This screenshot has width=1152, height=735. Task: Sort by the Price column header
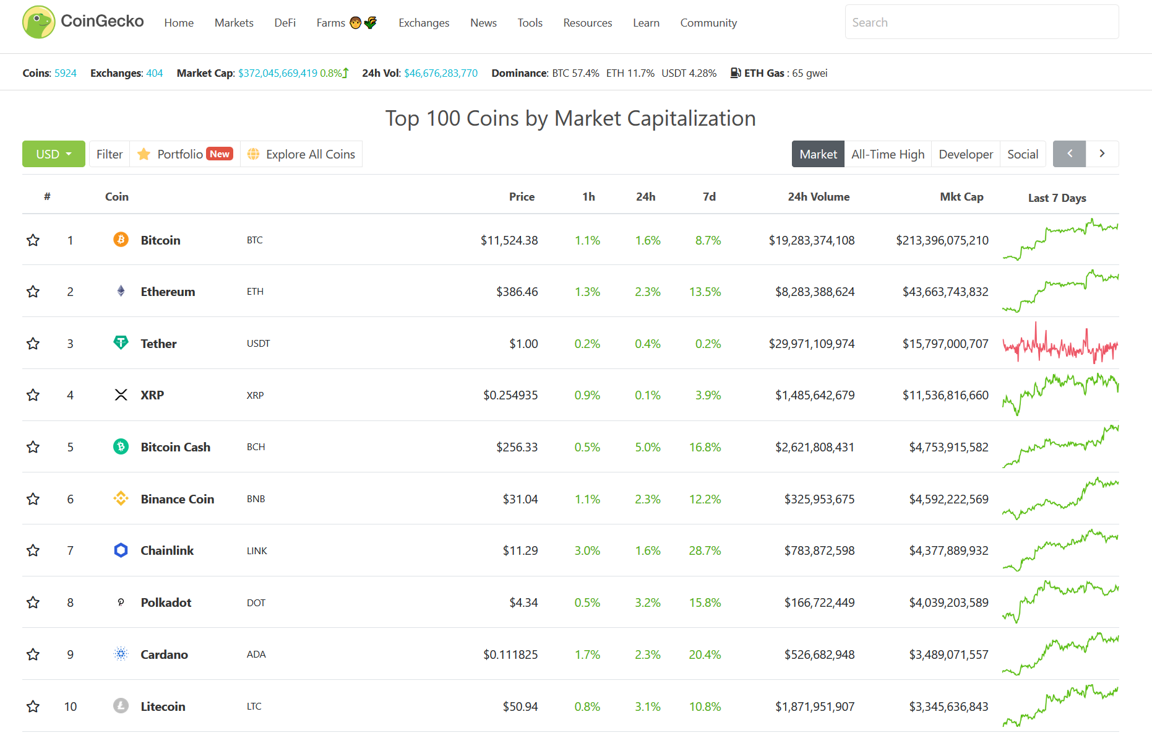point(522,197)
